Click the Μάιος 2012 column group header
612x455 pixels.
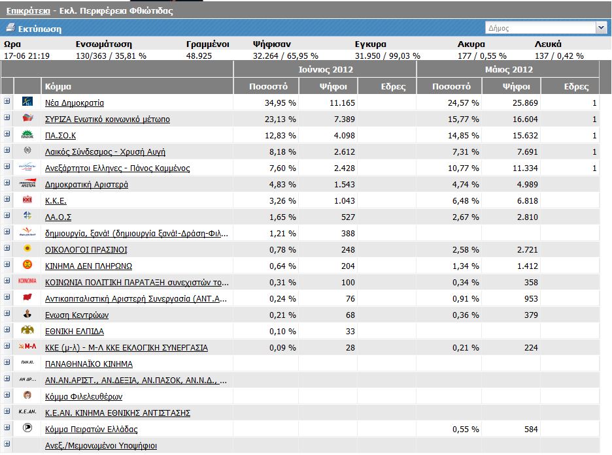coord(508,69)
